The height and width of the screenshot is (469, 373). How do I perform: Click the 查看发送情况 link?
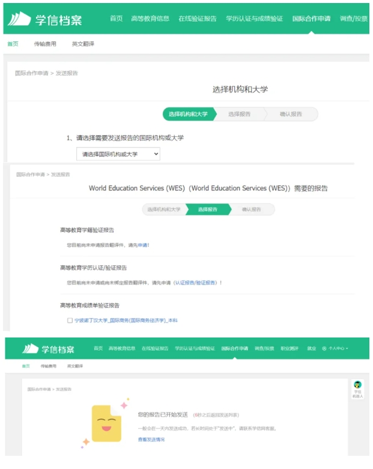click(x=151, y=440)
